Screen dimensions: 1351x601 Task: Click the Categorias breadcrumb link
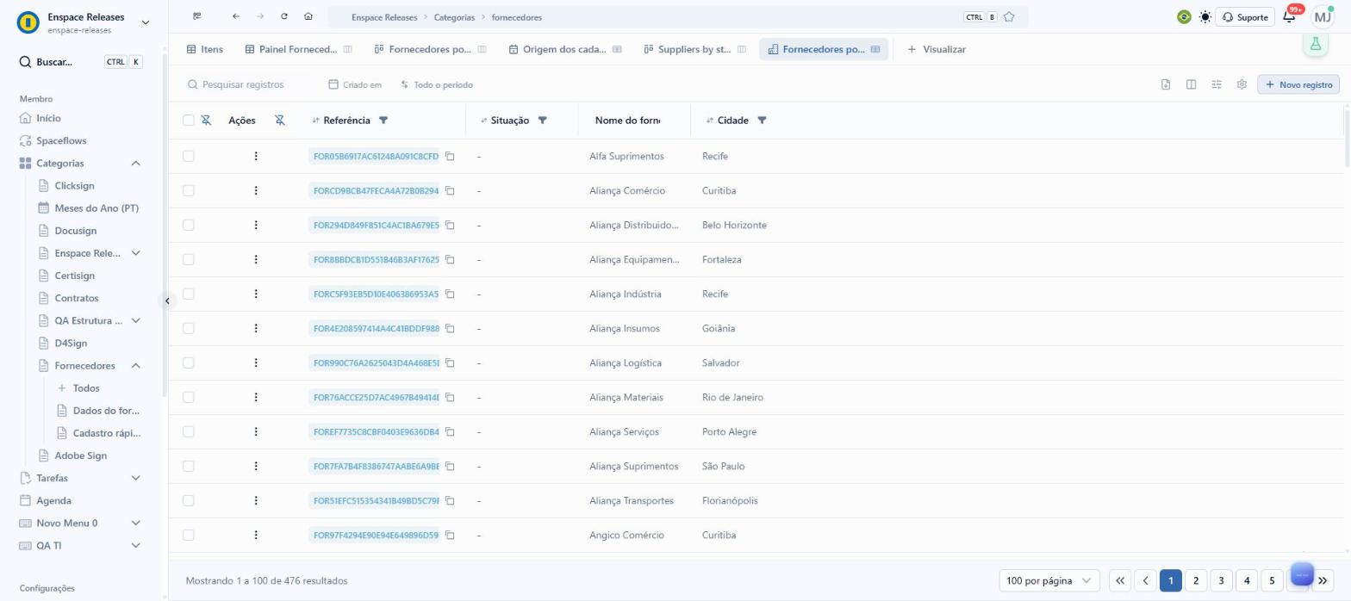(x=454, y=16)
